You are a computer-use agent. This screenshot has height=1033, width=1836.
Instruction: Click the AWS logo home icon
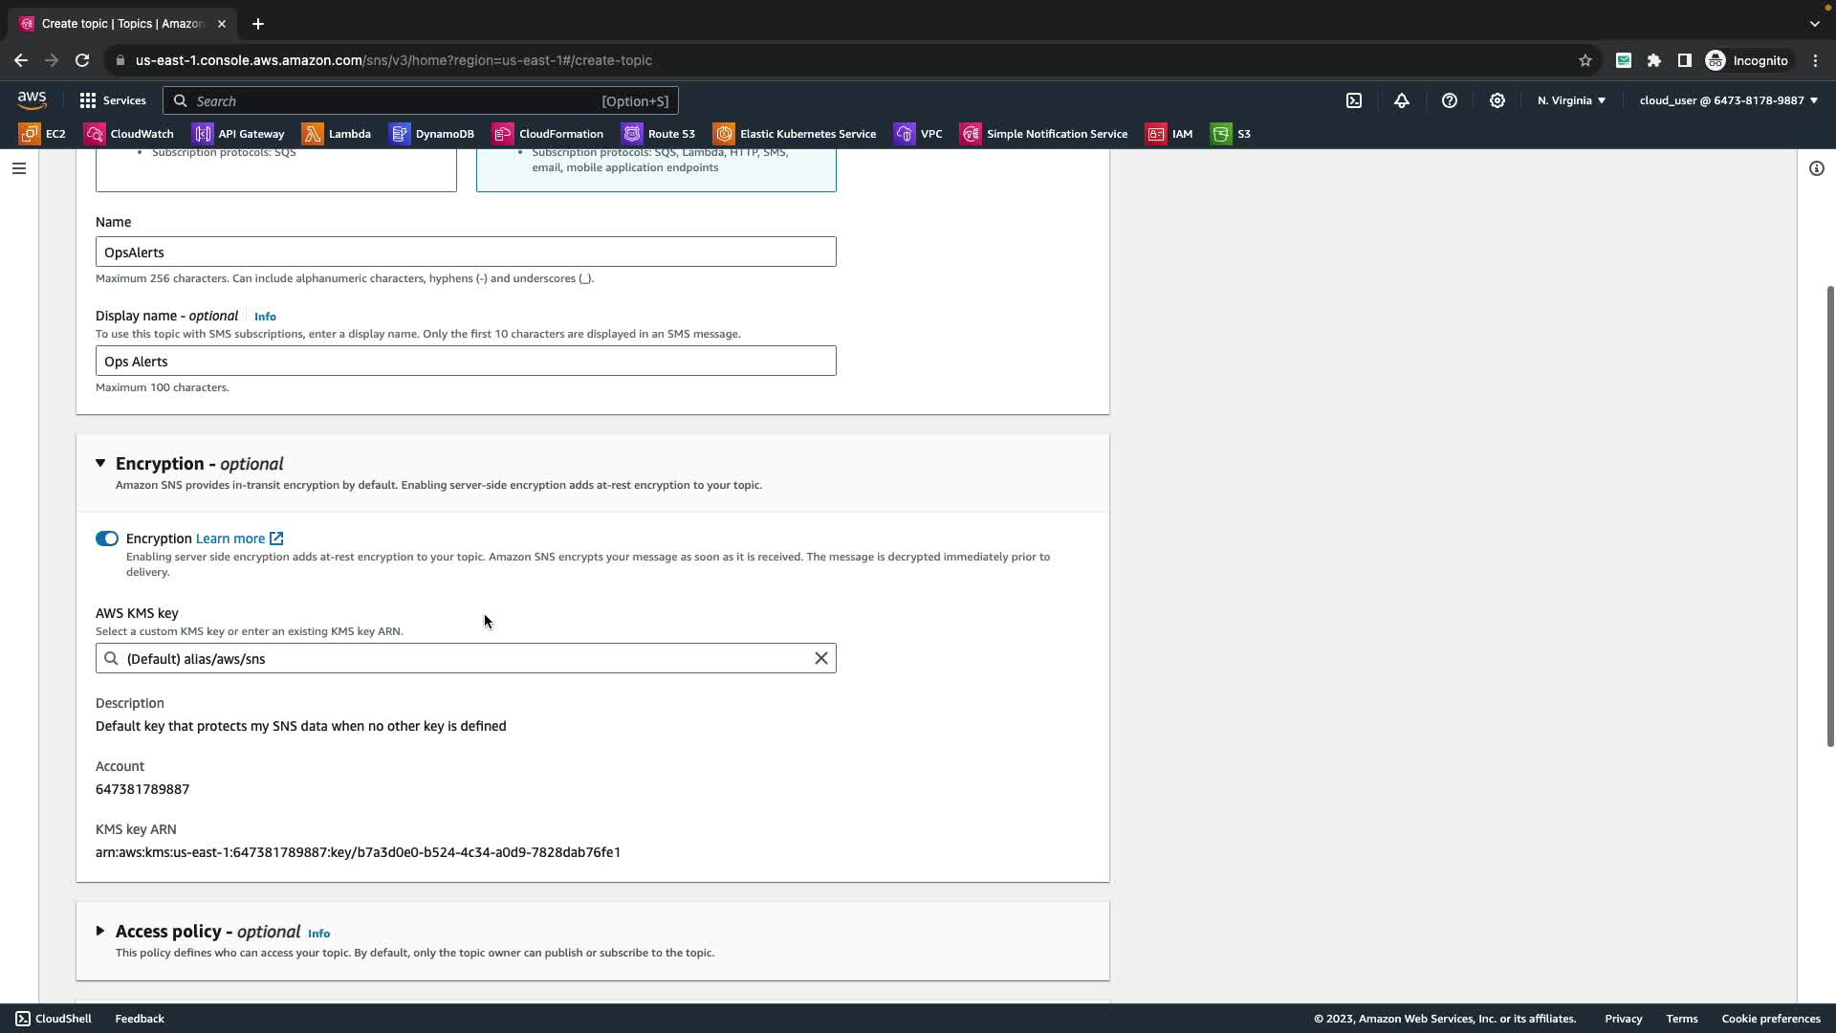pyautogui.click(x=32, y=100)
